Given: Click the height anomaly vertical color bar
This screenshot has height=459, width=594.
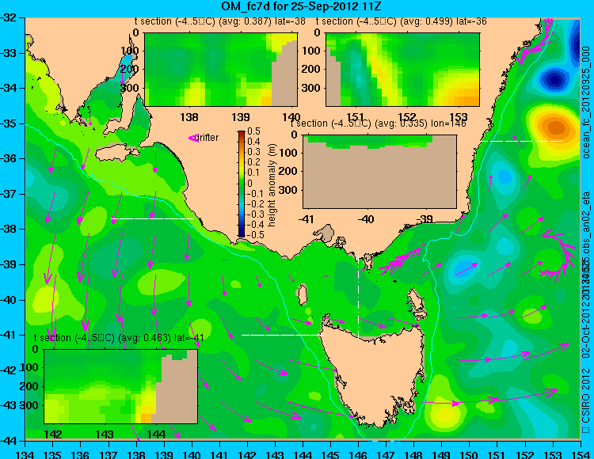Looking at the screenshot, I should click(x=242, y=184).
